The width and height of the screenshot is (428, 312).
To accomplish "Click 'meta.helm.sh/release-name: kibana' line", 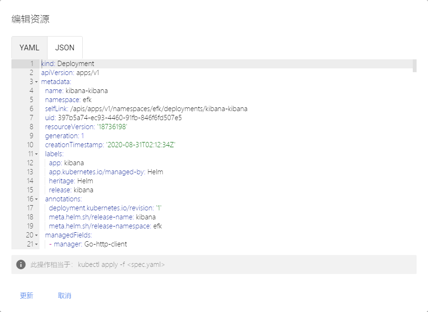I will click(102, 217).
